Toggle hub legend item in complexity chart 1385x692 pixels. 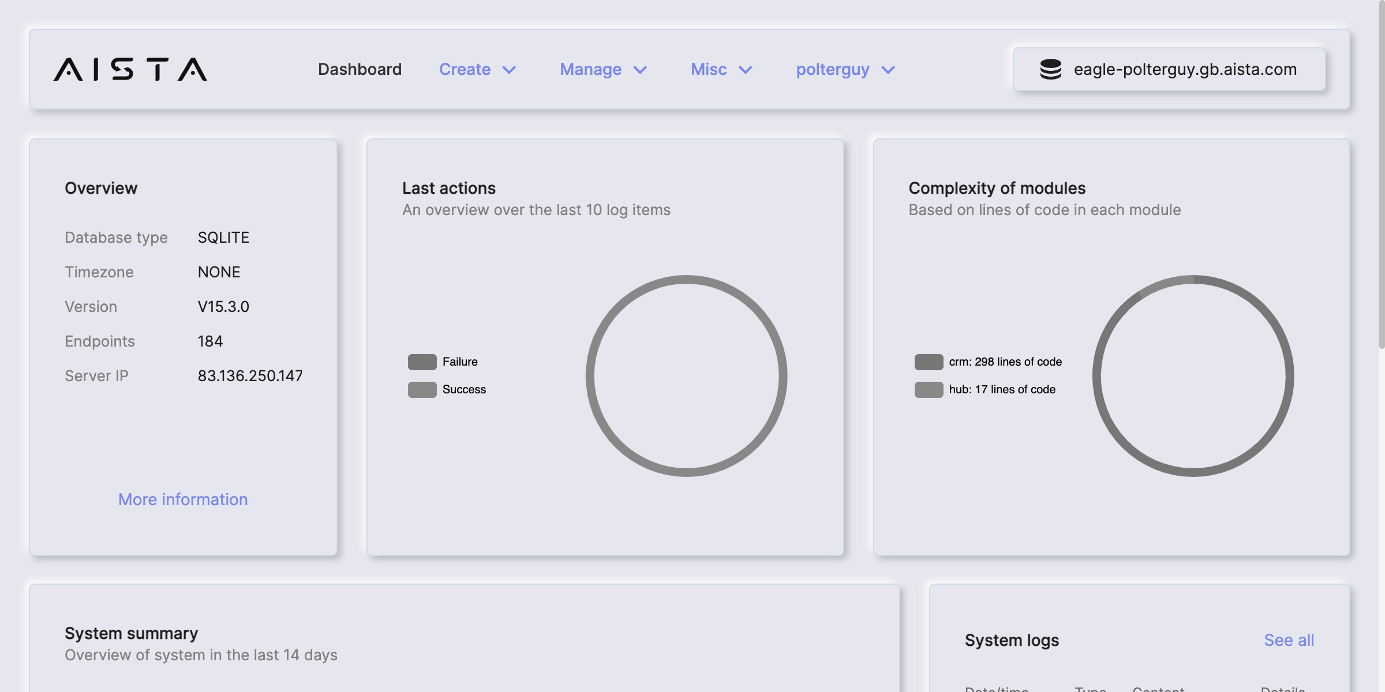1002,389
